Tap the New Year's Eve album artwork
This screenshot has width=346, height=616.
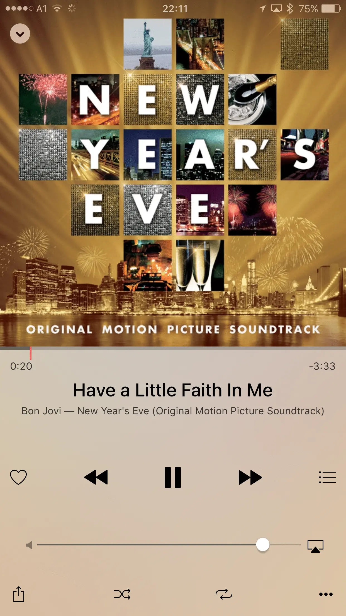pos(173,173)
